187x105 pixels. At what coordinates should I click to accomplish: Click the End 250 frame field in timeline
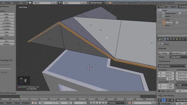[64, 103]
